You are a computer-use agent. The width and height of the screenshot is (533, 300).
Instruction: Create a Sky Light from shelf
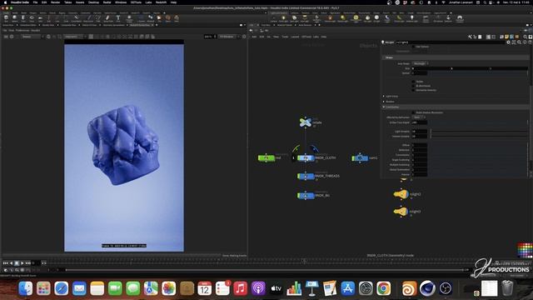click(x=367, y=18)
